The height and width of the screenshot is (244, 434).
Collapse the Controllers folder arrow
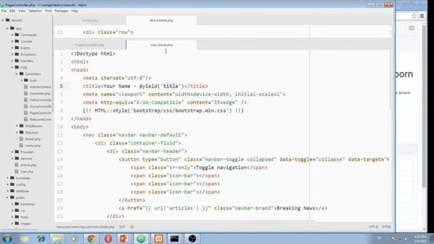click(16, 74)
